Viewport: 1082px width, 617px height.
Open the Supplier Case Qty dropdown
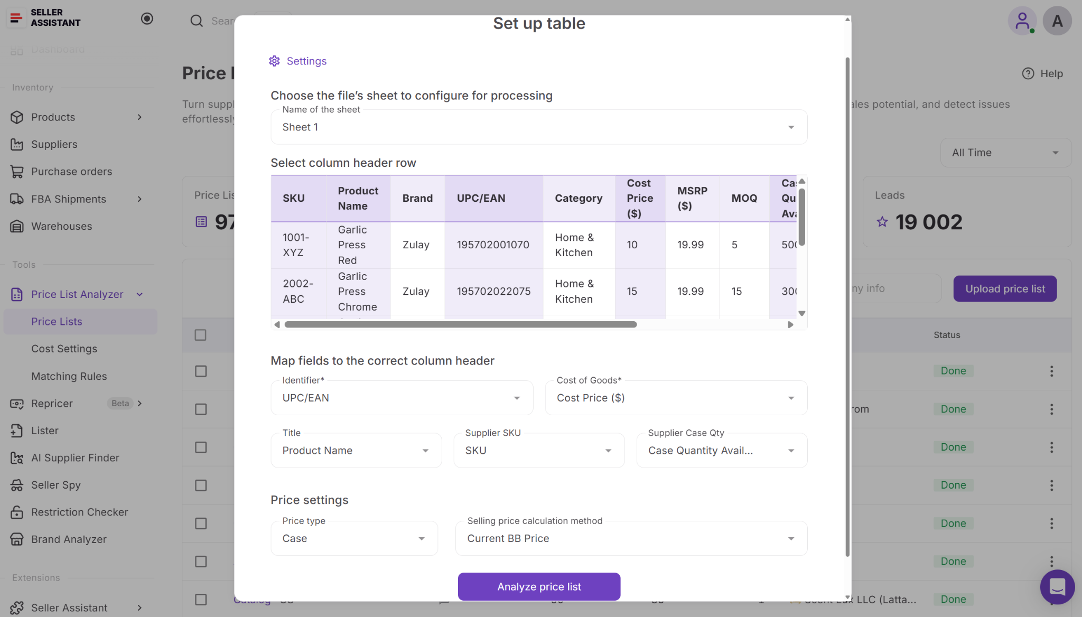[x=722, y=451]
